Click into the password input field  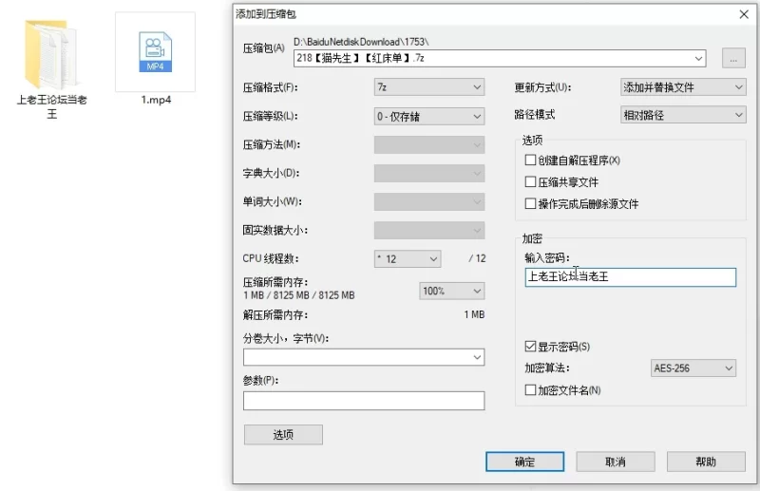[x=630, y=277]
